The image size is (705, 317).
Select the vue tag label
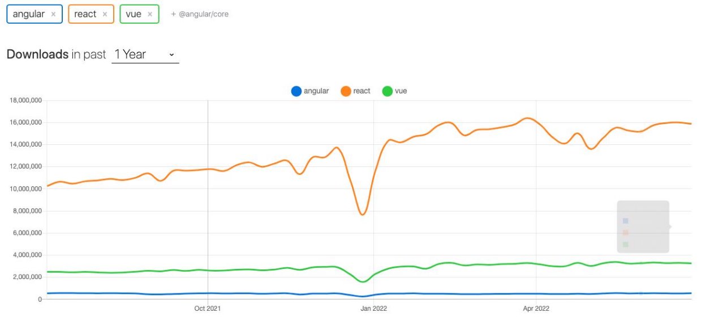pyautogui.click(x=134, y=14)
